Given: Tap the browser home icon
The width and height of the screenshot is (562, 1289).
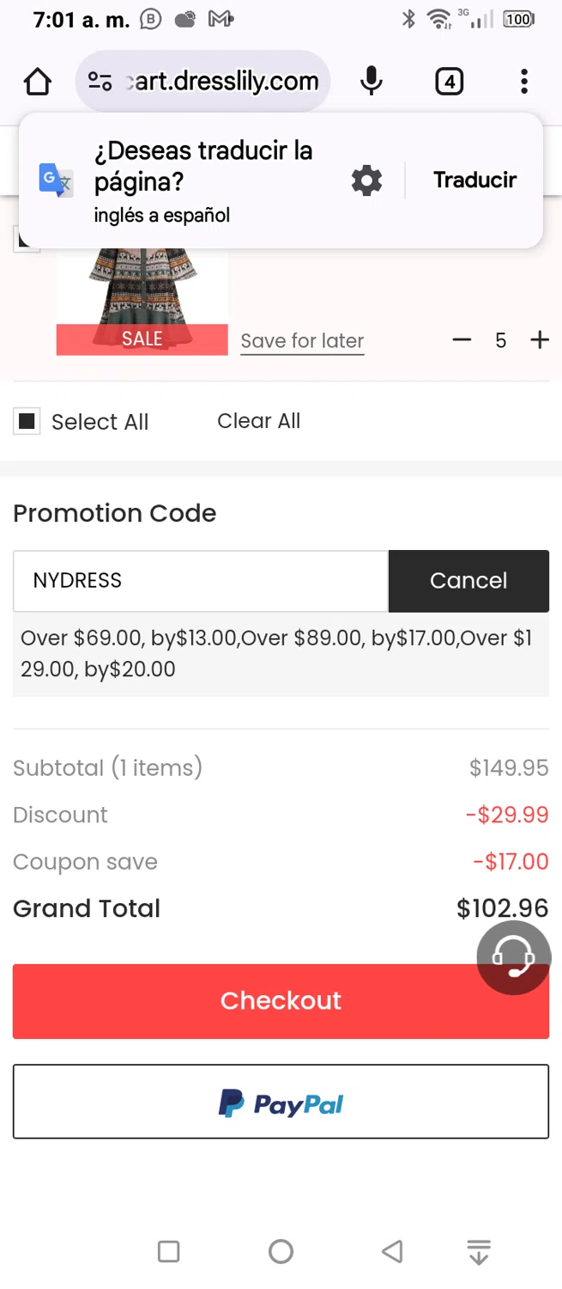Looking at the screenshot, I should click(x=38, y=82).
